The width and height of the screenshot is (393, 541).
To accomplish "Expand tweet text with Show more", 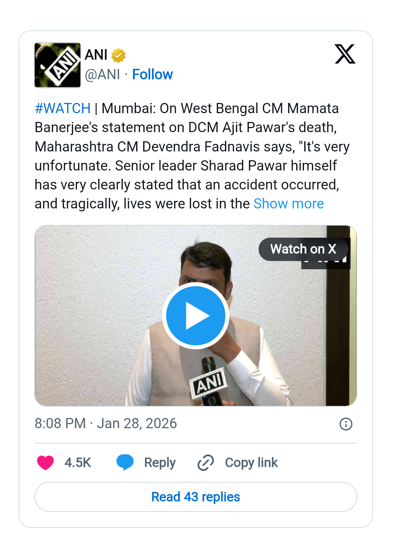I will pyautogui.click(x=289, y=204).
